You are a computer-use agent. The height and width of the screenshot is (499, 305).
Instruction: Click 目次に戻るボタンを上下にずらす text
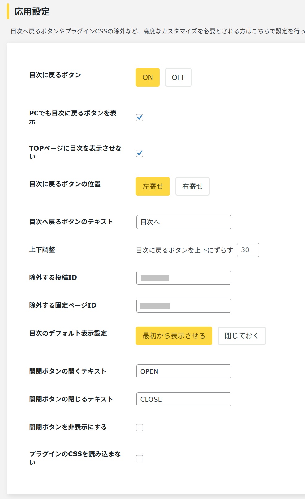coord(184,250)
